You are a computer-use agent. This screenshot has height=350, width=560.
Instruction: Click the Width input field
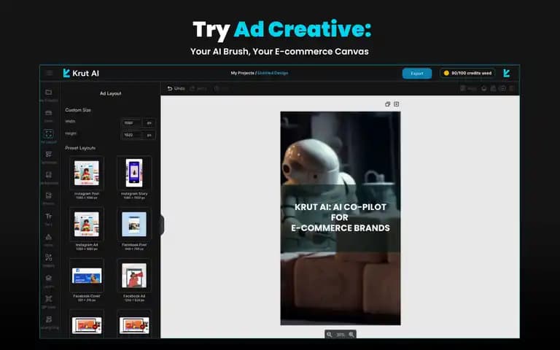pos(132,122)
